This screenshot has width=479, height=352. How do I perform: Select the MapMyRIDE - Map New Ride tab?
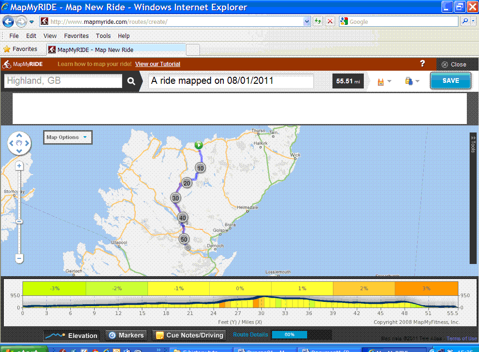point(116,50)
